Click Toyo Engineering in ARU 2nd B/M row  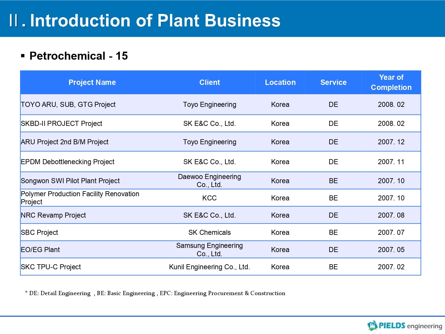tap(209, 142)
